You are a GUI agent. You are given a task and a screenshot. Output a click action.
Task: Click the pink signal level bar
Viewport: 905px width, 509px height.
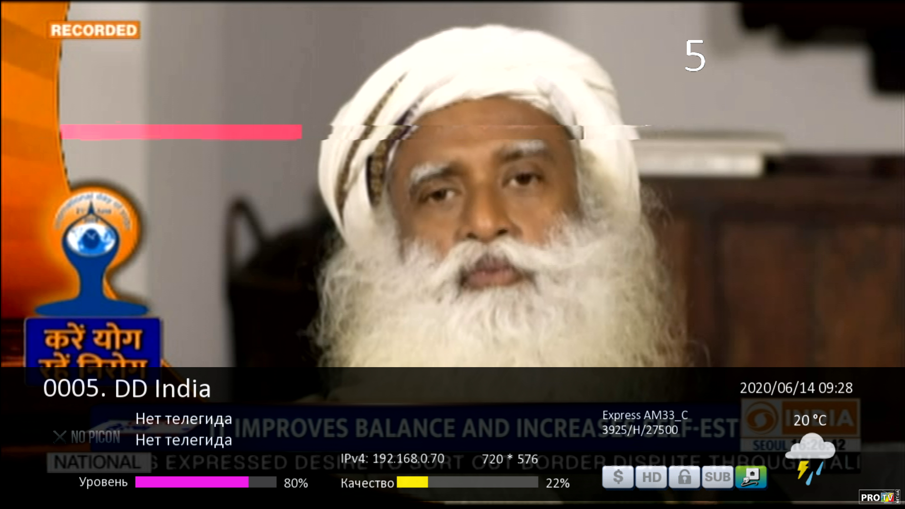(192, 482)
